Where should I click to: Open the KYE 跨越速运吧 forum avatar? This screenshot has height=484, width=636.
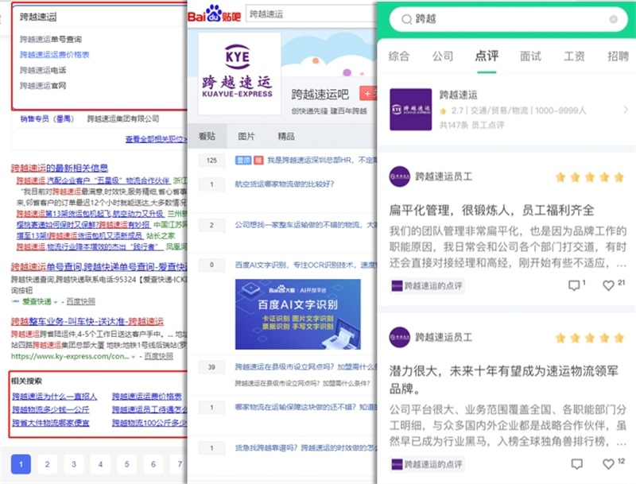239,73
